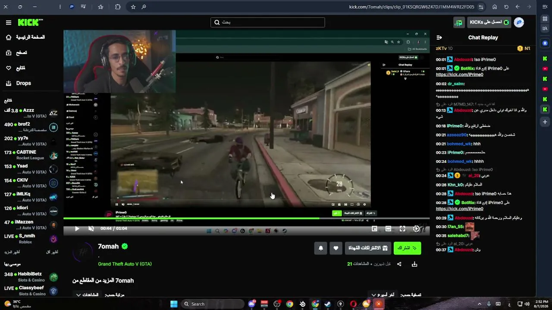Image resolution: width=552 pixels, height=310 pixels.
Task: Open Opera from the taskbar
Action: [353, 304]
